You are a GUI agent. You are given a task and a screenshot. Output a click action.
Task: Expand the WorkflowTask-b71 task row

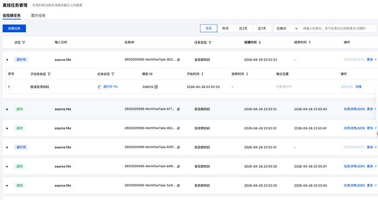click(x=7, y=109)
